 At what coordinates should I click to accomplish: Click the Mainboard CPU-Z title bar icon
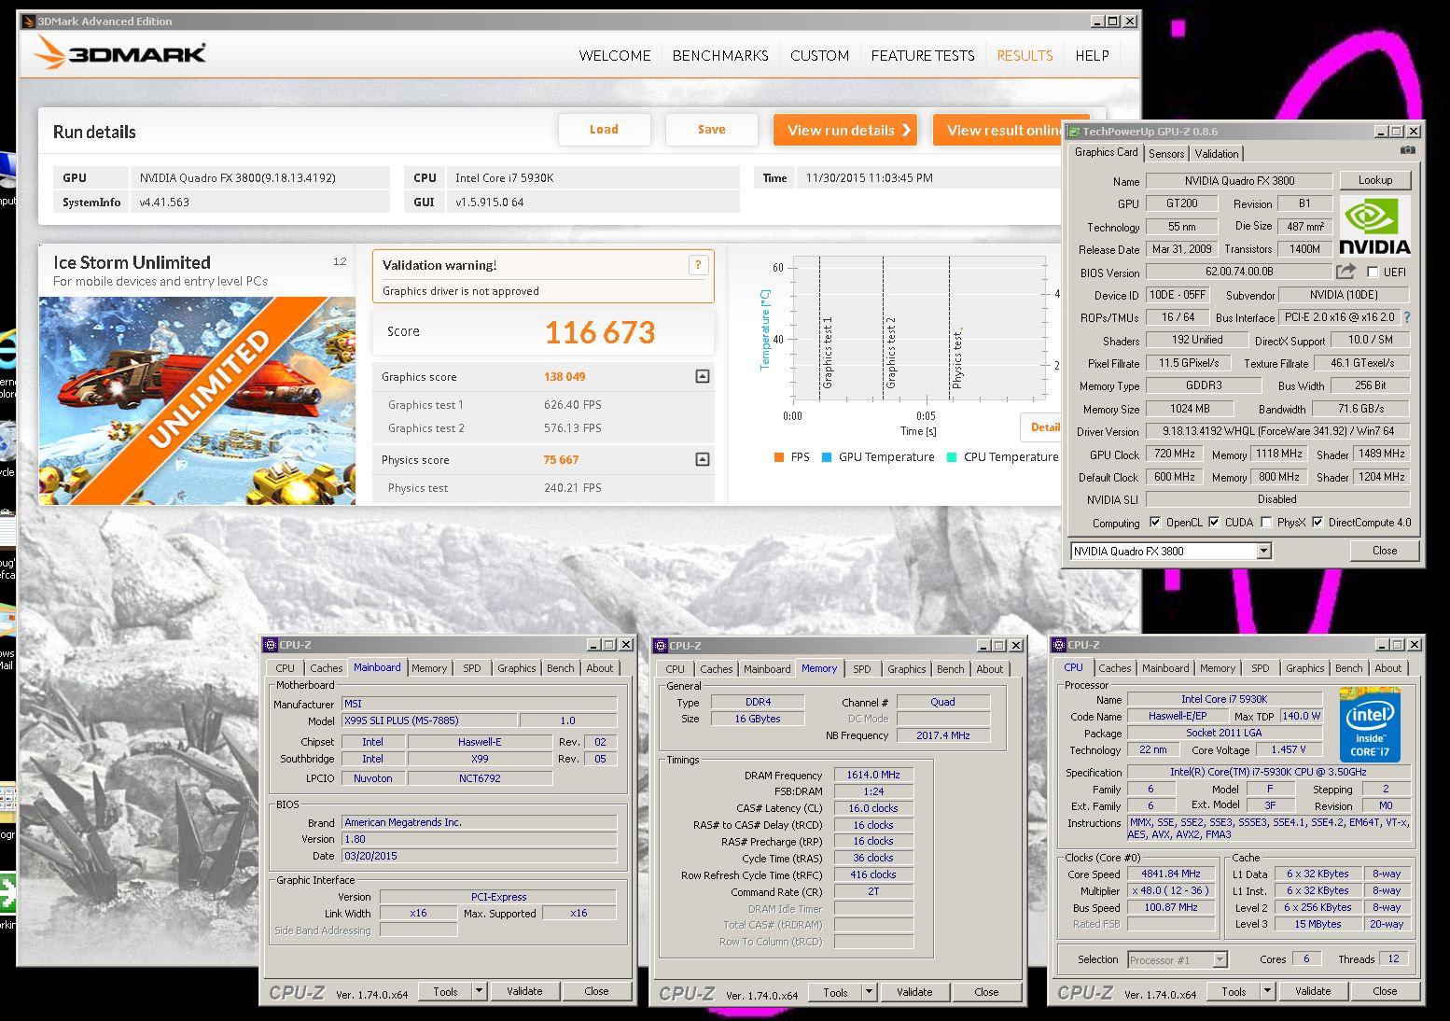click(x=271, y=644)
